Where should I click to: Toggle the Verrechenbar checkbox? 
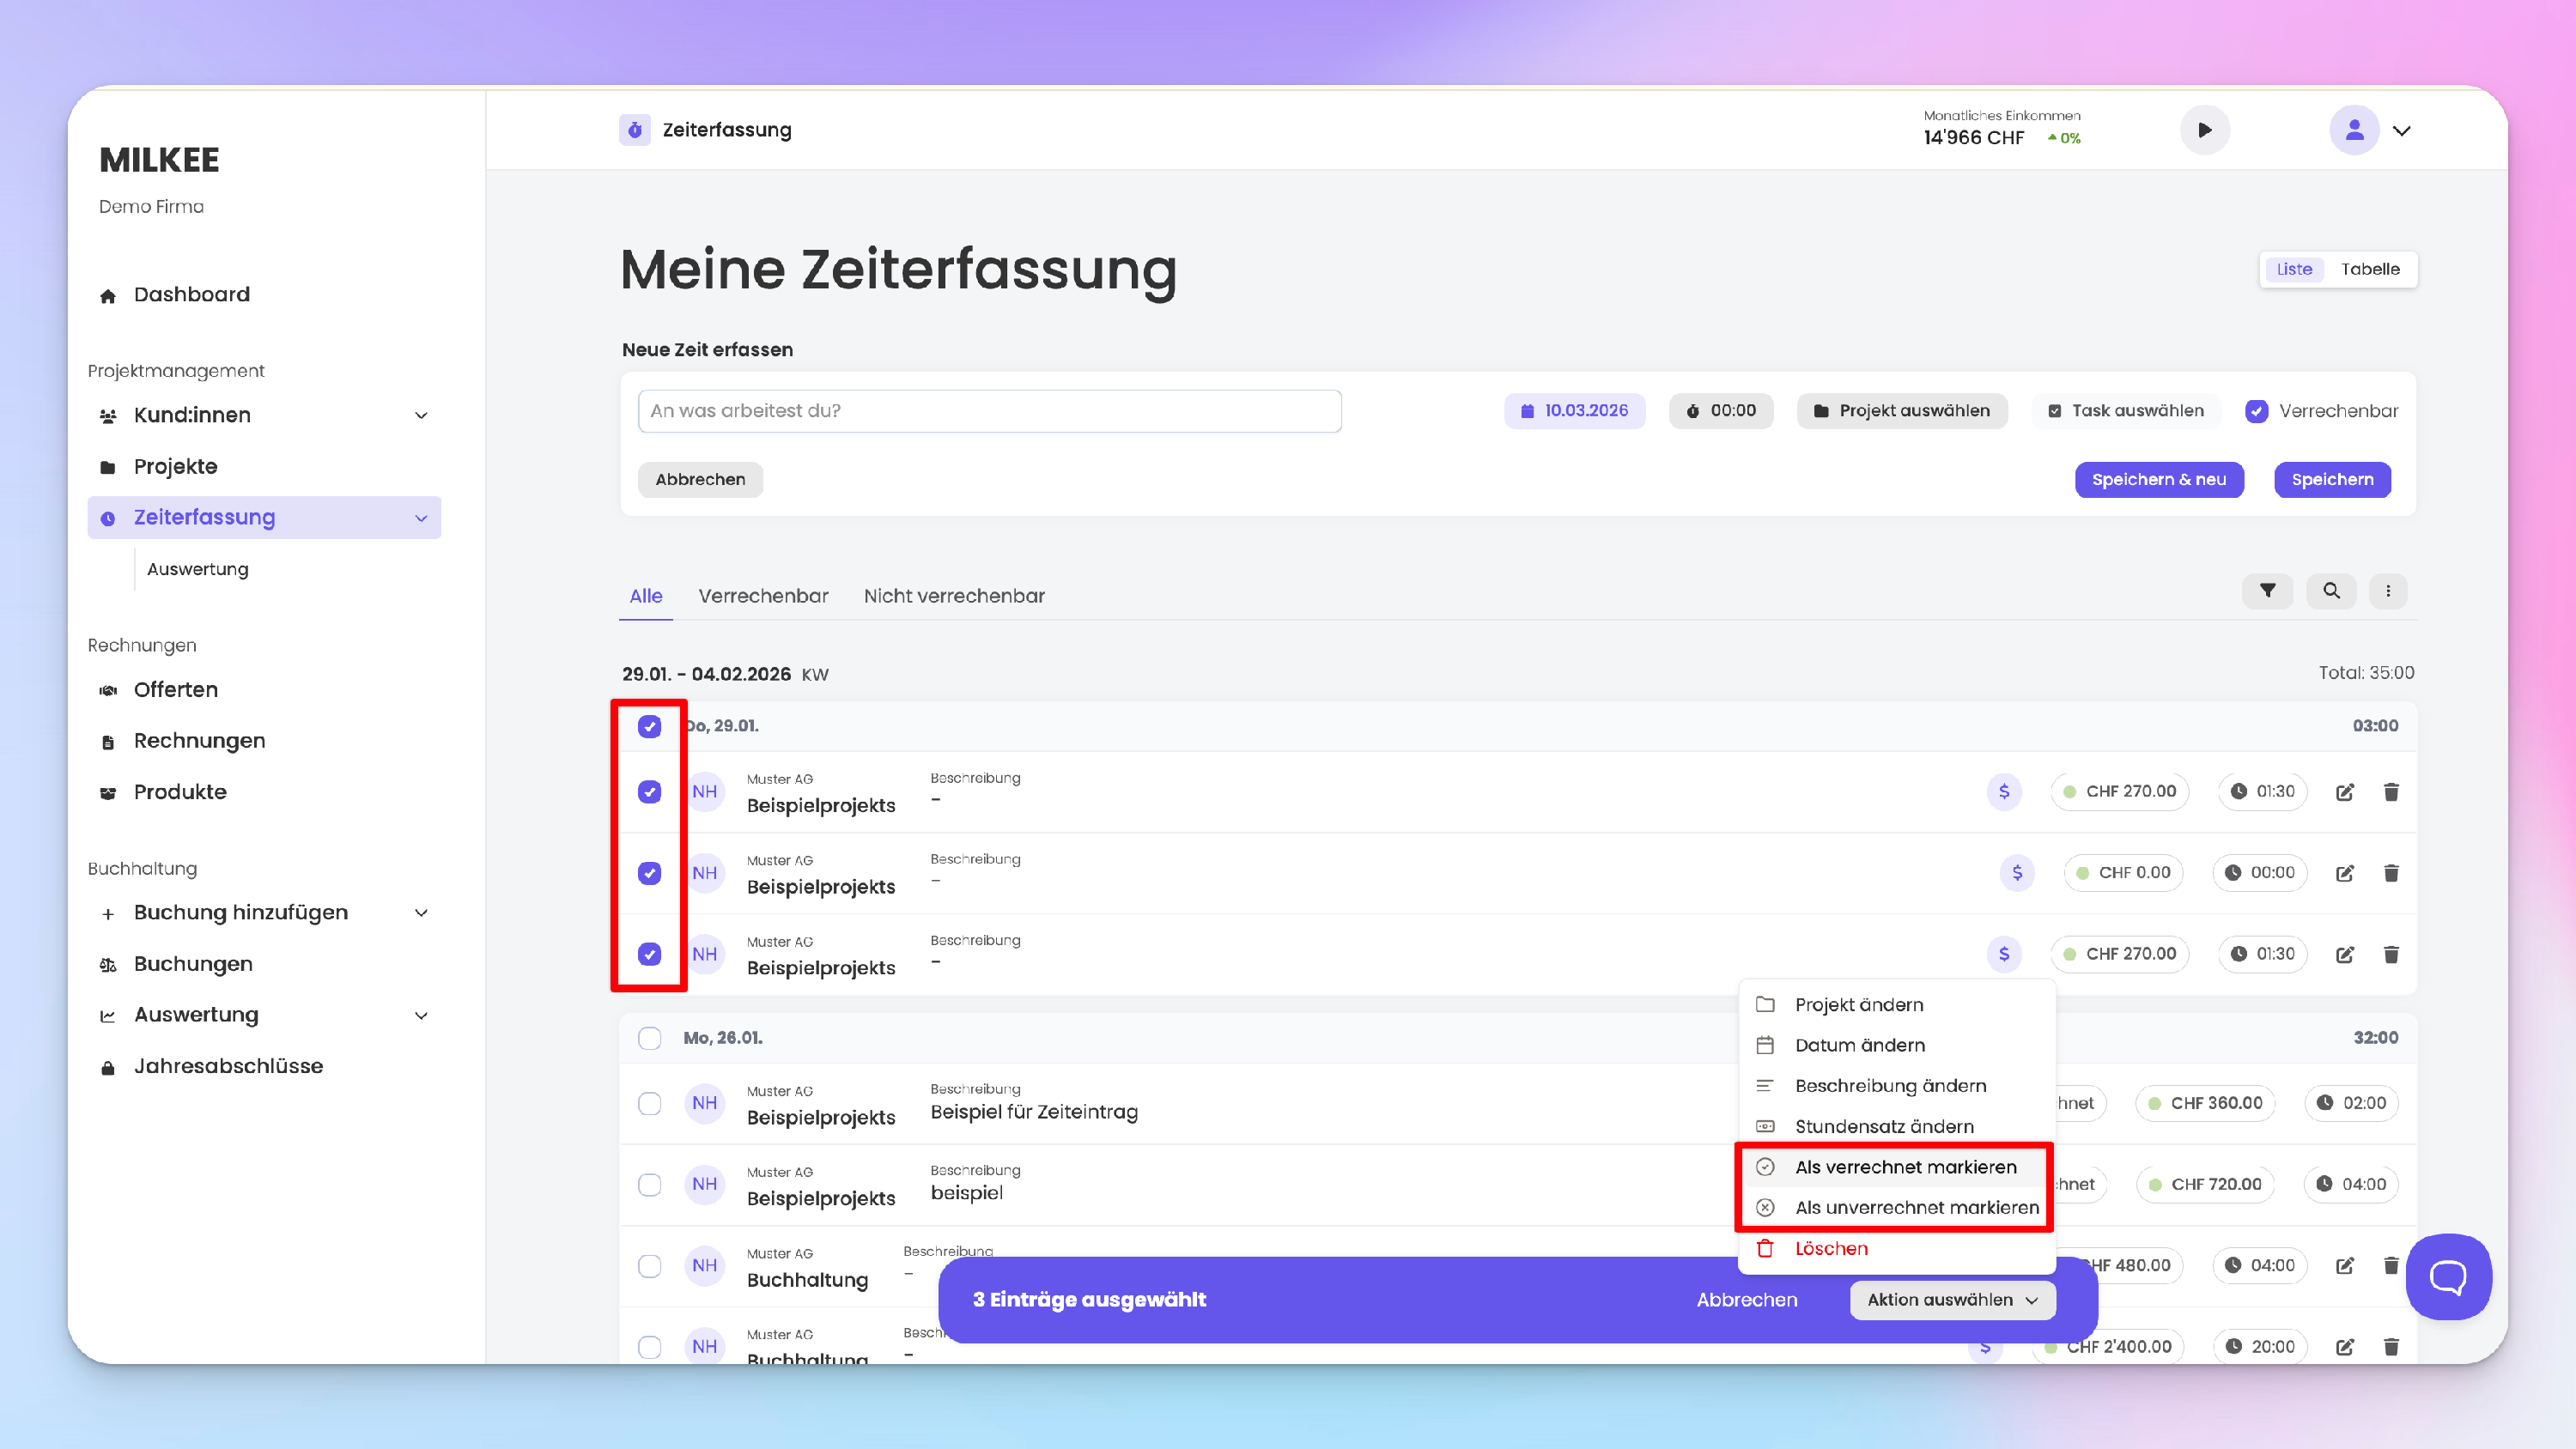[x=2256, y=411]
